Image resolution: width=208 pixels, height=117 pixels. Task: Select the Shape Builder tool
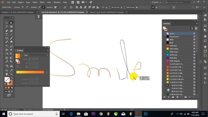[x=6, y=54]
